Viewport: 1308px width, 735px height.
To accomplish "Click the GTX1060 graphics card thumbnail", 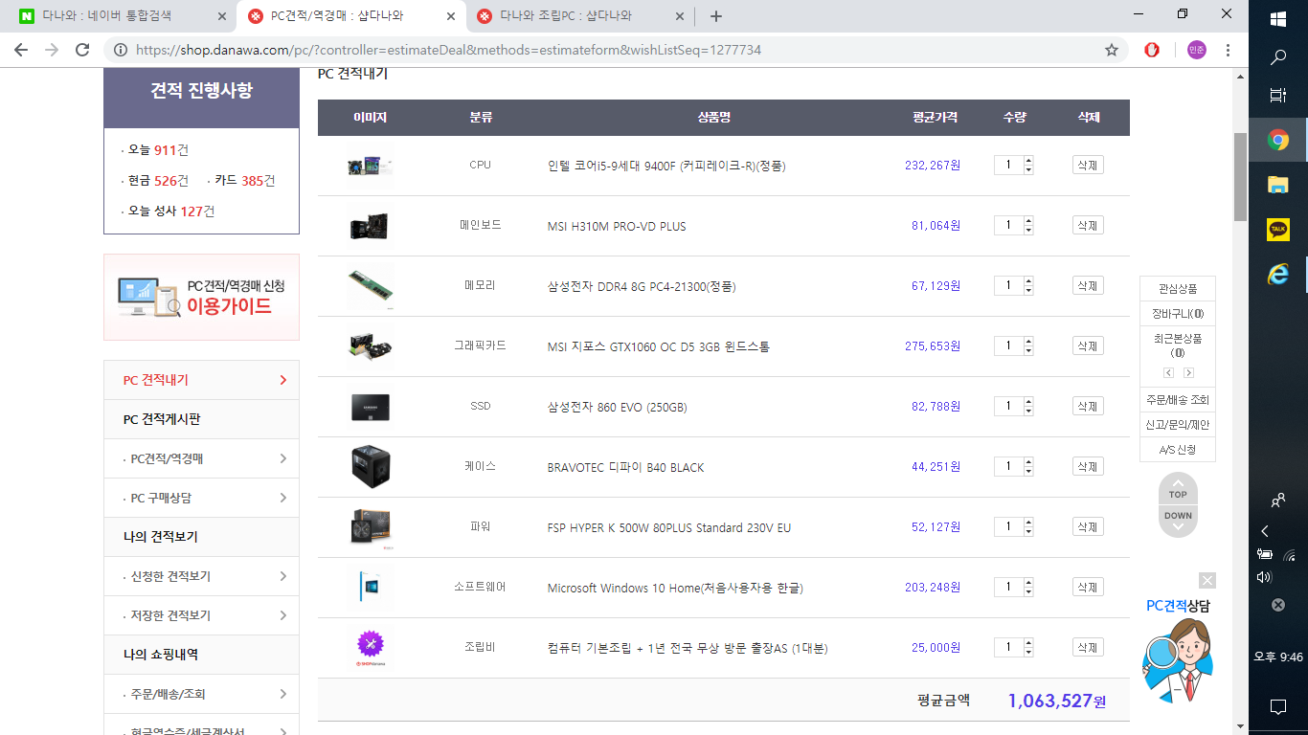I will point(370,346).
